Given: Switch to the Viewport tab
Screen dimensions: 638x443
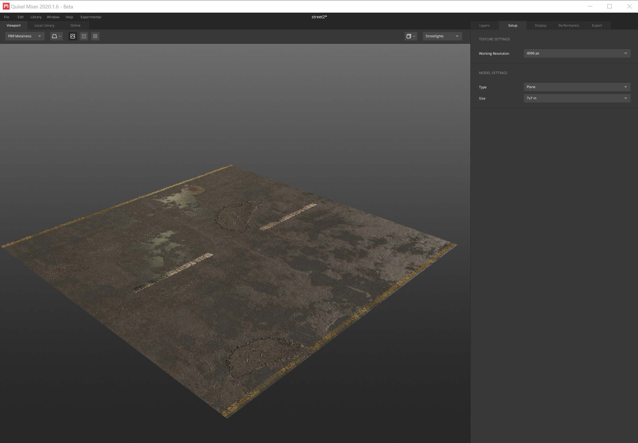Looking at the screenshot, I should [13, 26].
